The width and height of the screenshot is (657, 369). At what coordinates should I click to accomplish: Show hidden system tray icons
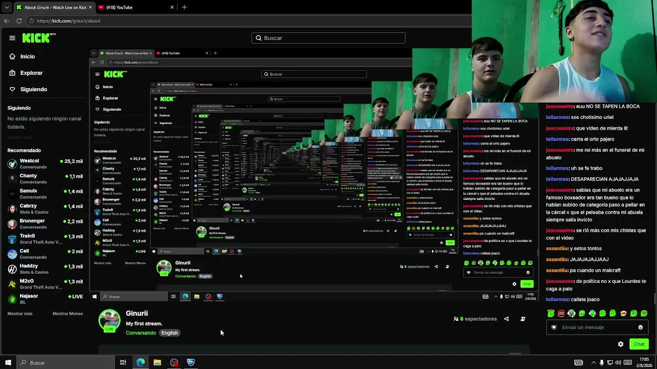pyautogui.click(x=593, y=362)
